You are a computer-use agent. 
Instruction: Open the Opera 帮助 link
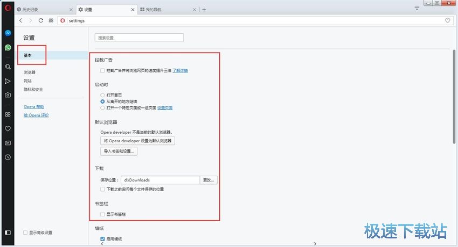pos(34,107)
